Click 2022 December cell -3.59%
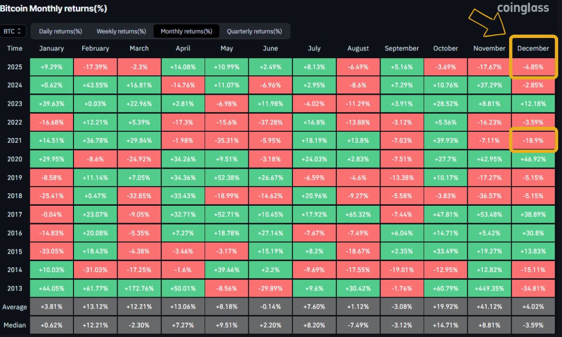Viewport: 562px width, 337px height. [533, 122]
